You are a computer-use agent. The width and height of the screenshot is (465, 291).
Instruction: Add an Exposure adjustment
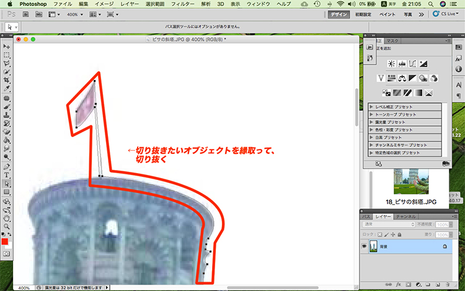pos(423,63)
